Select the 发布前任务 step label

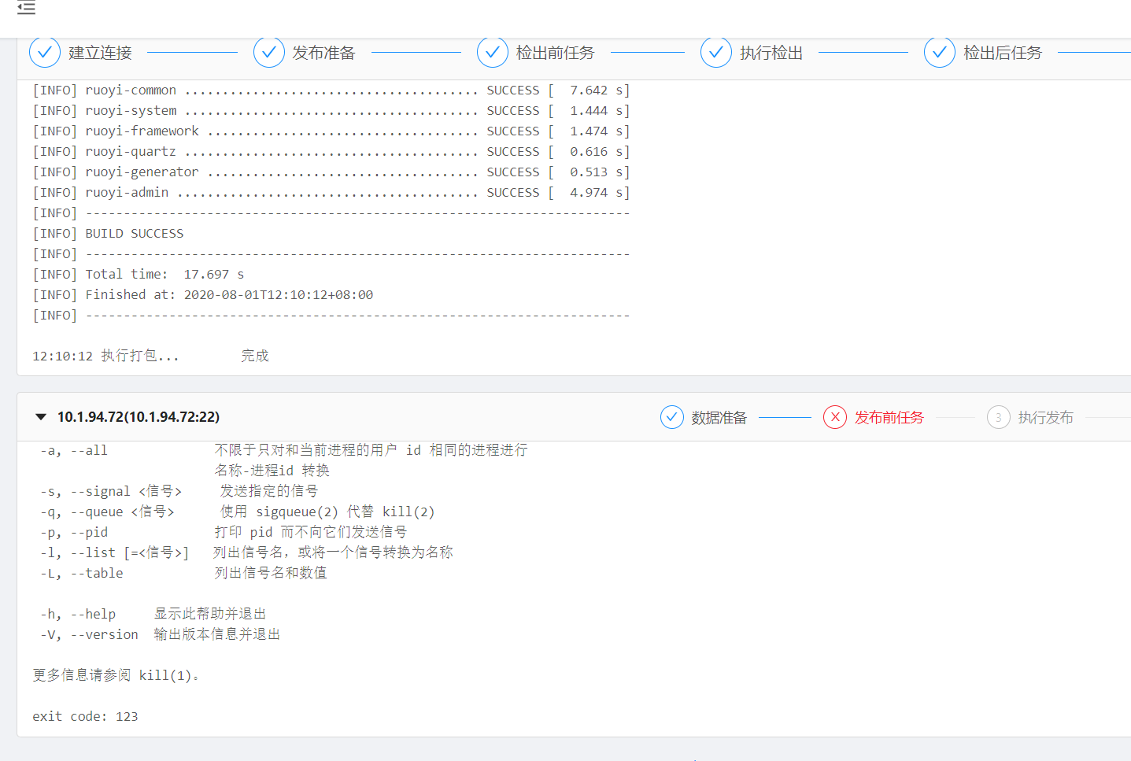pyautogui.click(x=889, y=417)
